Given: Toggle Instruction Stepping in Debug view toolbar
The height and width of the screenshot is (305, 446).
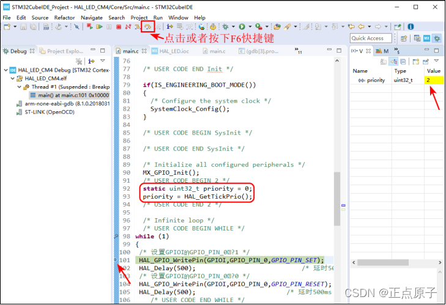Looking at the screenshot, I should click(91, 61).
